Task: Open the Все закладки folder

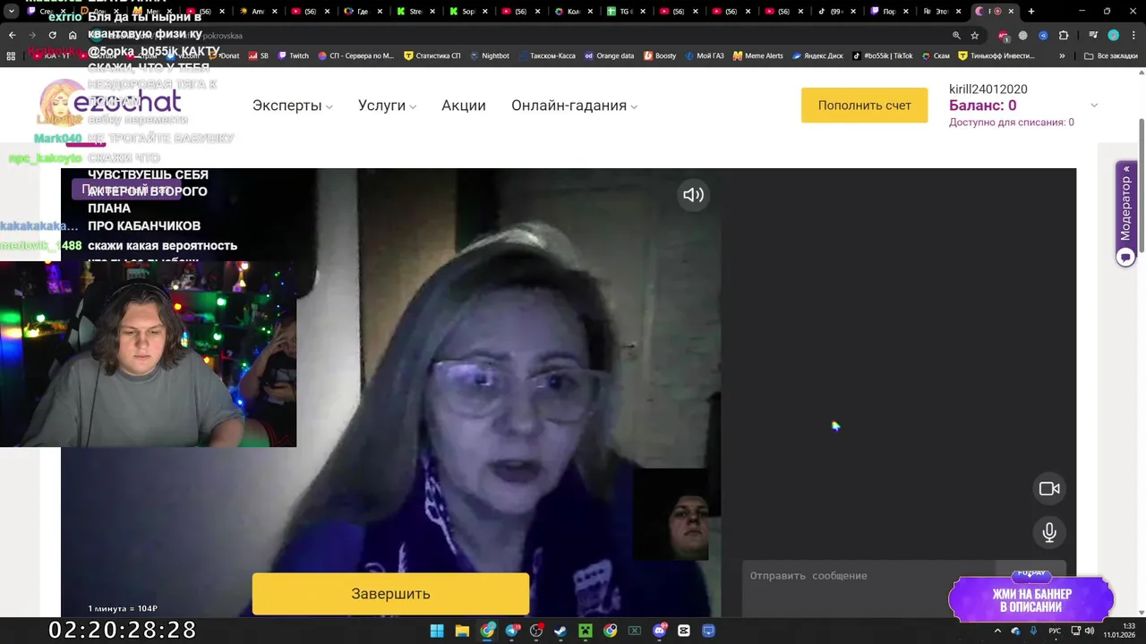Action: coord(1110,55)
